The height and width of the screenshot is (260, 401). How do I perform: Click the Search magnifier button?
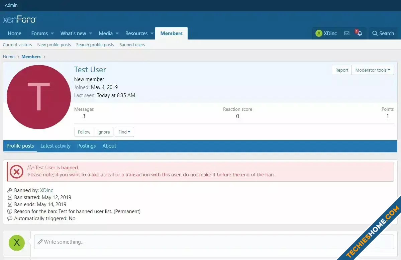(383, 33)
